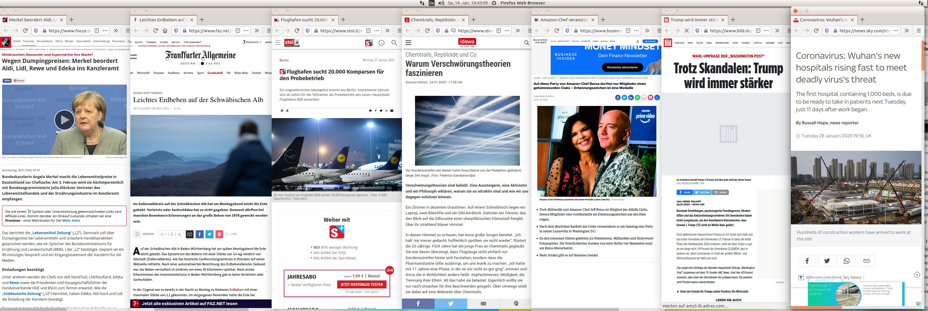The image size is (928, 311).
Task: Open page actions menu in bild.de address bar
Action: click(x=767, y=31)
